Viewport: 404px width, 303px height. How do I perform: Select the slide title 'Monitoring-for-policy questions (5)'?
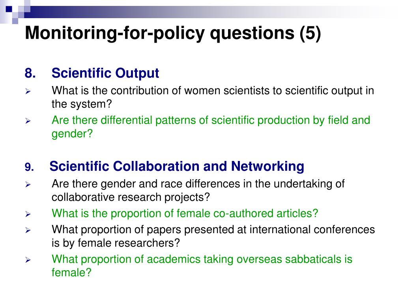173,33
